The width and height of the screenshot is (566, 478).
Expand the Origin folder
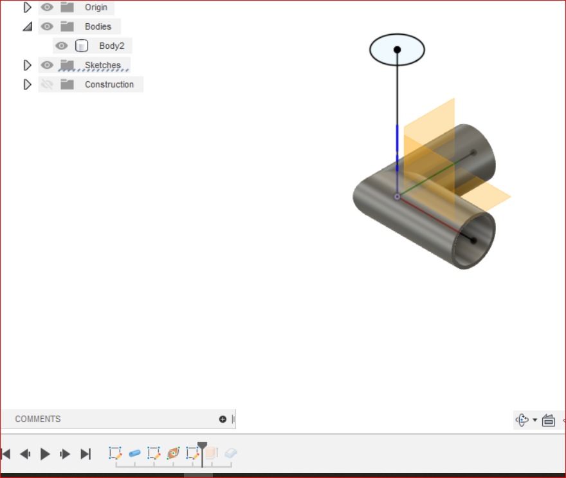(27, 7)
